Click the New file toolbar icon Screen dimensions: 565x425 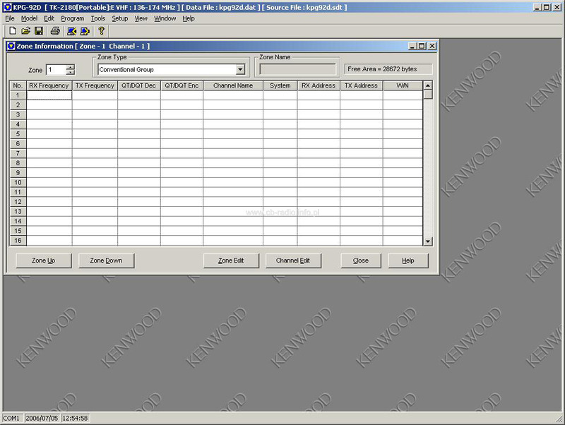[x=13, y=31]
